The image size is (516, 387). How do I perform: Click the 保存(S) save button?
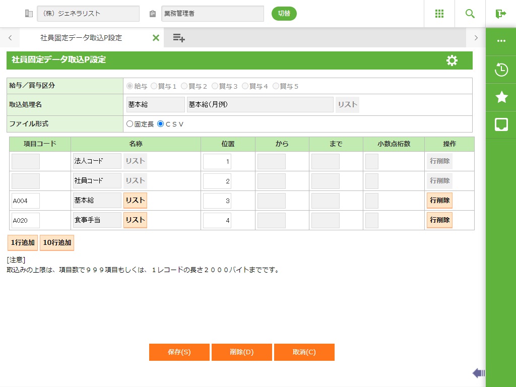[179, 352]
